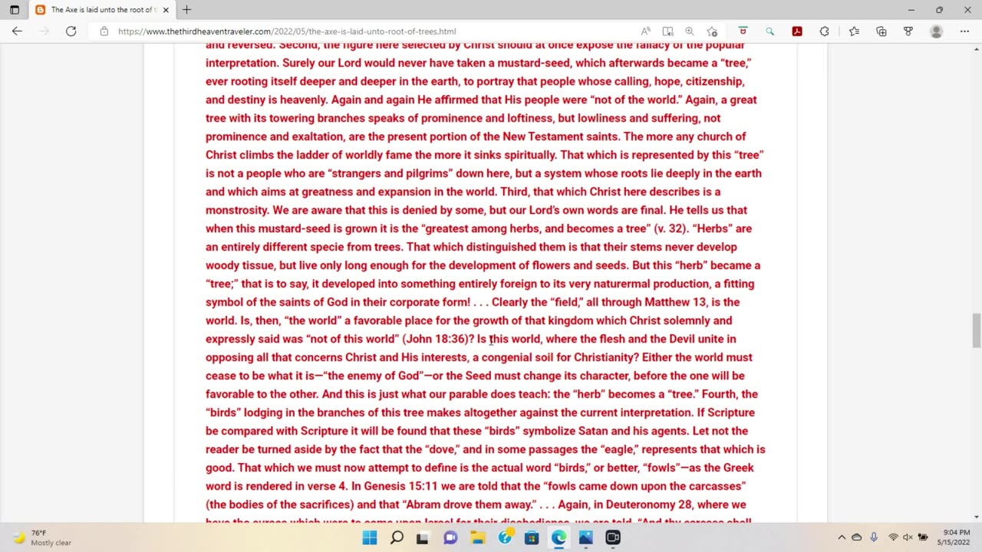Viewport: 982px width, 552px height.
Task: Click the text 'Matthew 13'
Action: (x=675, y=302)
